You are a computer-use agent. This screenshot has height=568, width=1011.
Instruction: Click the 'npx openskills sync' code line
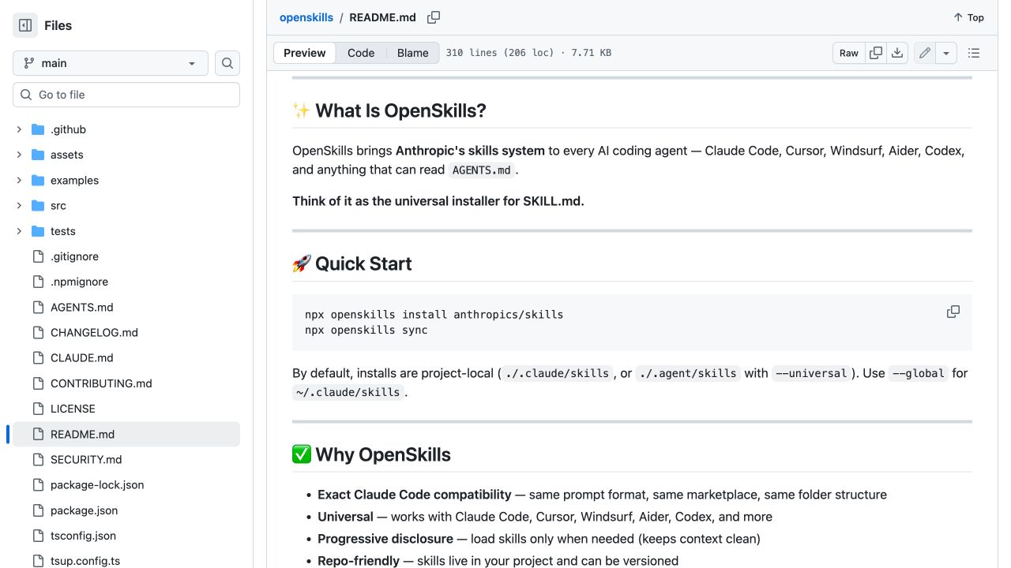(366, 330)
